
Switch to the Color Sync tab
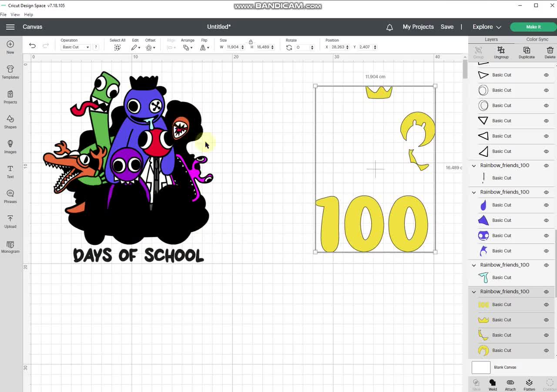[x=537, y=39]
